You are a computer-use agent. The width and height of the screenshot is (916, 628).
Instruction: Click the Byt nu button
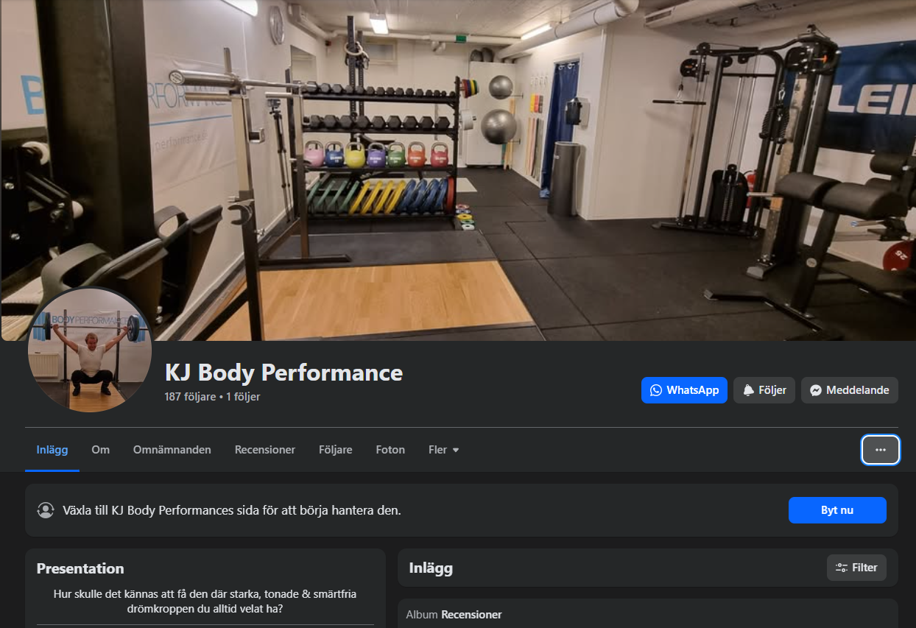837,510
